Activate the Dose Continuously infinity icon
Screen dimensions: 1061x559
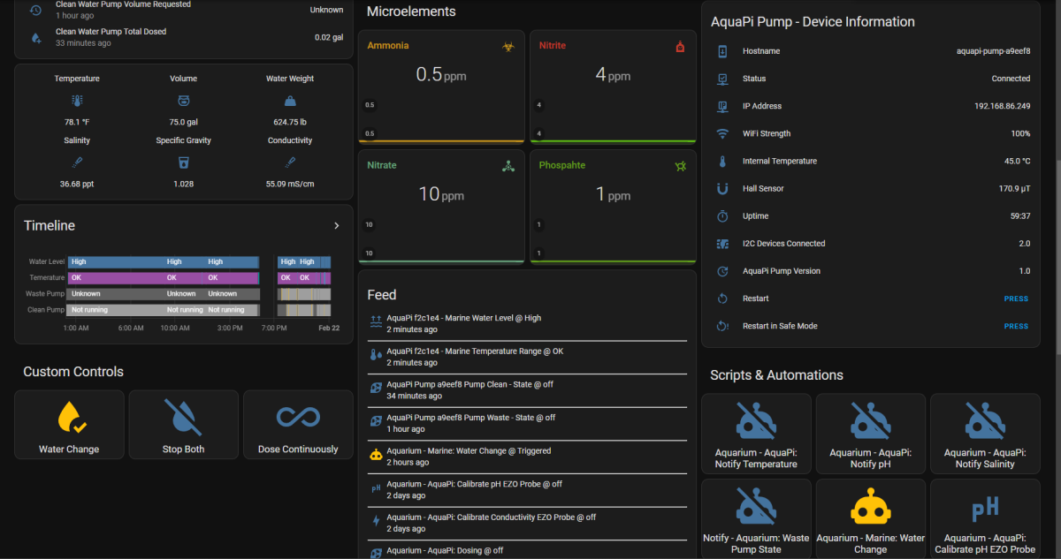pos(298,417)
